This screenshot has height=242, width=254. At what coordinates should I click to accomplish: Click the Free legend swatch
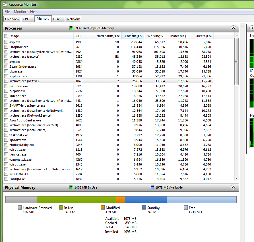point(186,208)
